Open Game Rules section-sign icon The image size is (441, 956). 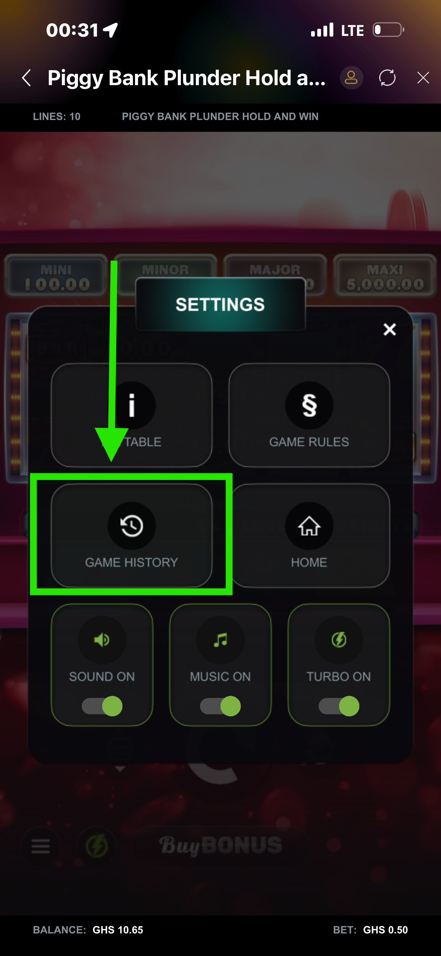click(309, 405)
